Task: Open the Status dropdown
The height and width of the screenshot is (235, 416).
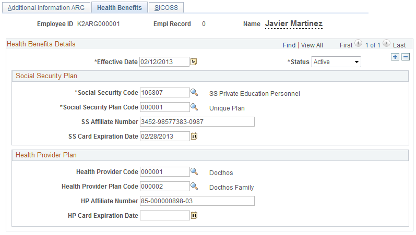Action: point(336,62)
